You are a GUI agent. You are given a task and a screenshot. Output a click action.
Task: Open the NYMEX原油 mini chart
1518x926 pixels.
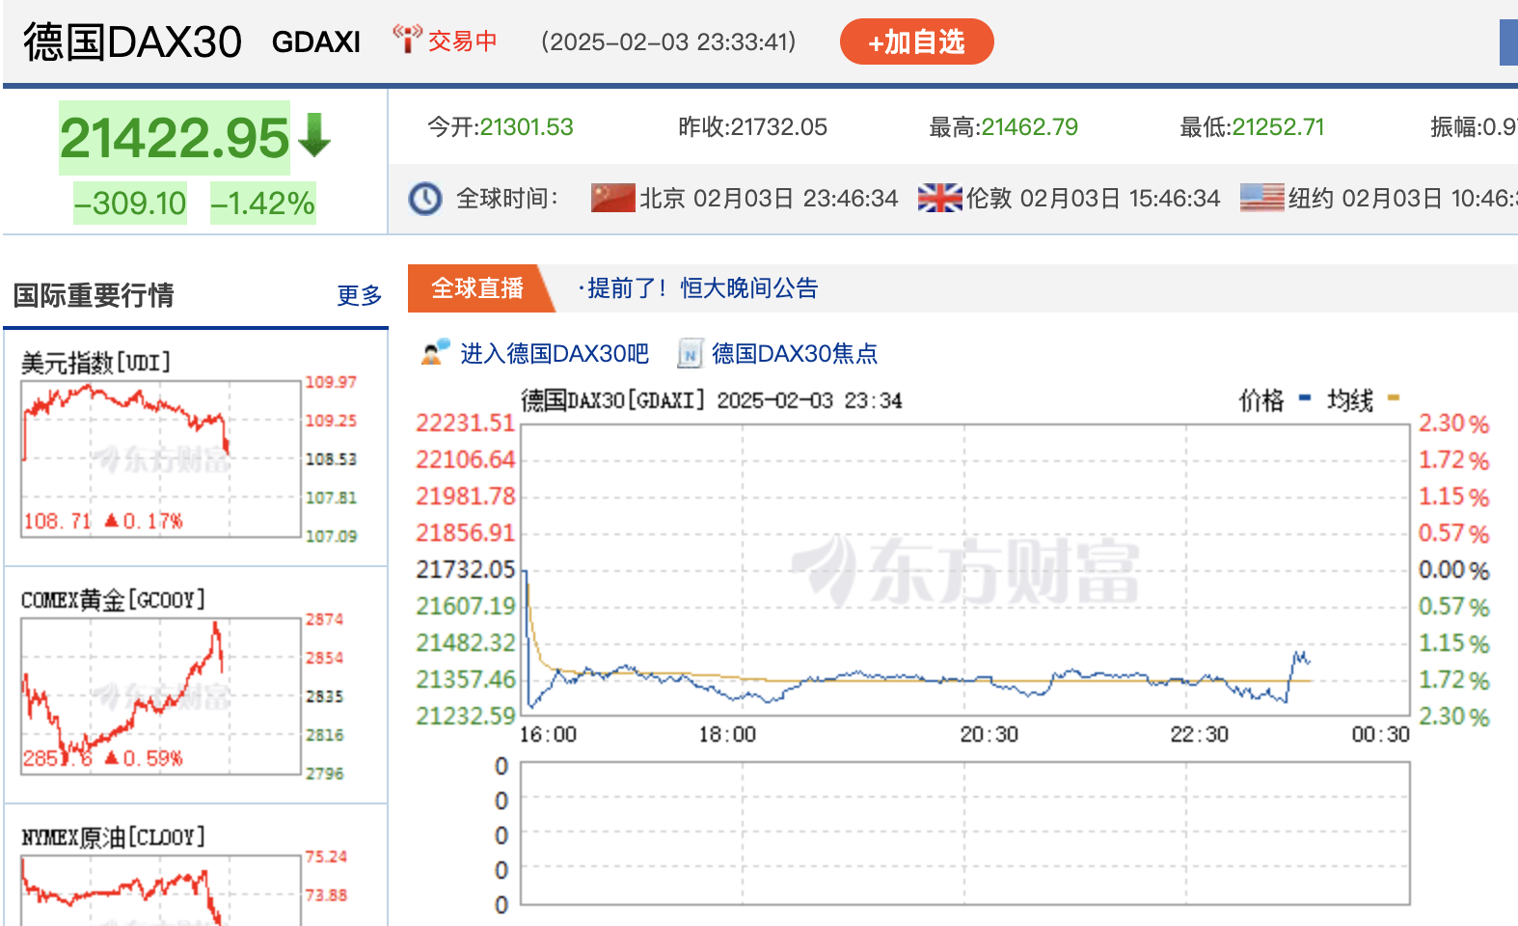point(161,889)
